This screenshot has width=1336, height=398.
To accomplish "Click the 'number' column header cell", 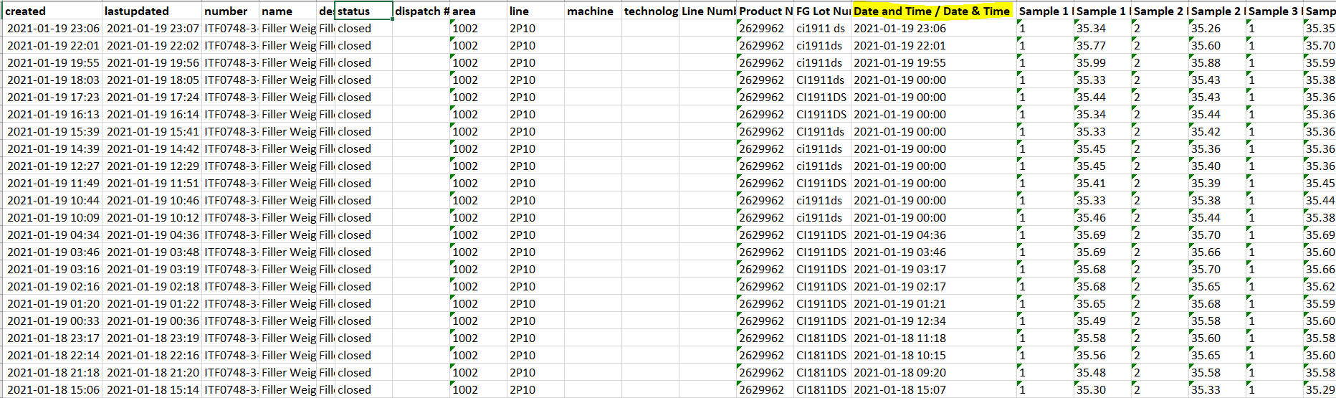I will pos(232,11).
